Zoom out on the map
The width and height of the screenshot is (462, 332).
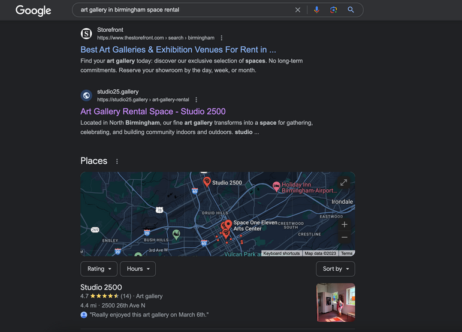(x=344, y=237)
